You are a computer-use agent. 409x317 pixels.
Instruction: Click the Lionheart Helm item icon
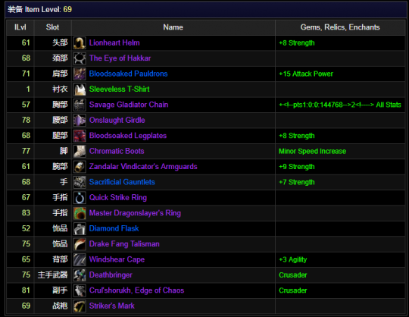point(80,42)
